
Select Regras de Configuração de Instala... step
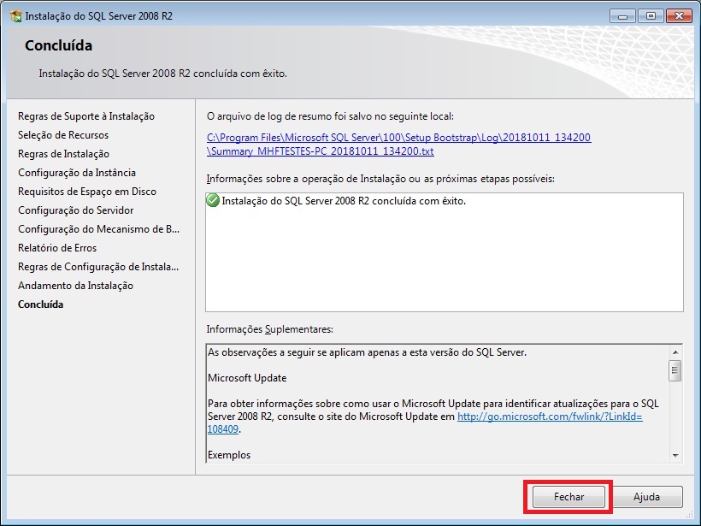click(x=98, y=267)
